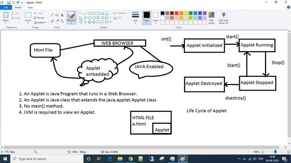Collapse the ribbon with the caret
Image resolution: width=291 pixels, height=163 pixels.
[284, 7]
